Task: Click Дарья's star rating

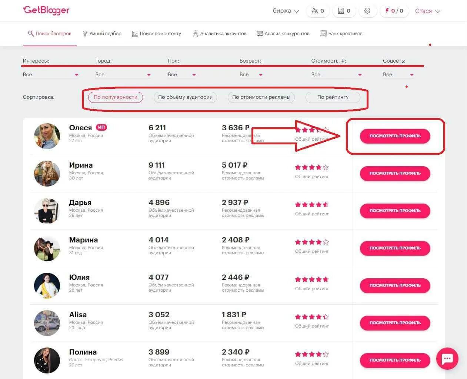Action: pos(312,205)
